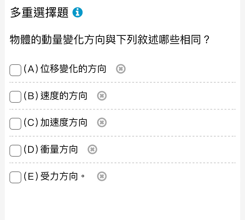Click the dashed divider below option A
Viewport: 245px width, 220px height.
pos(122,82)
